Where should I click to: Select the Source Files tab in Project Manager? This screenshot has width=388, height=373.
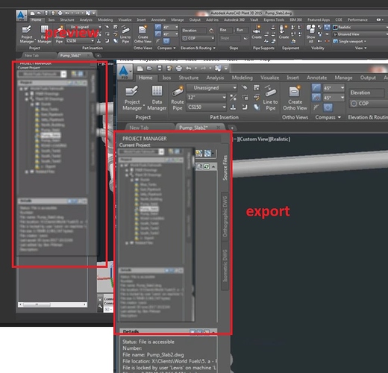[225, 168]
